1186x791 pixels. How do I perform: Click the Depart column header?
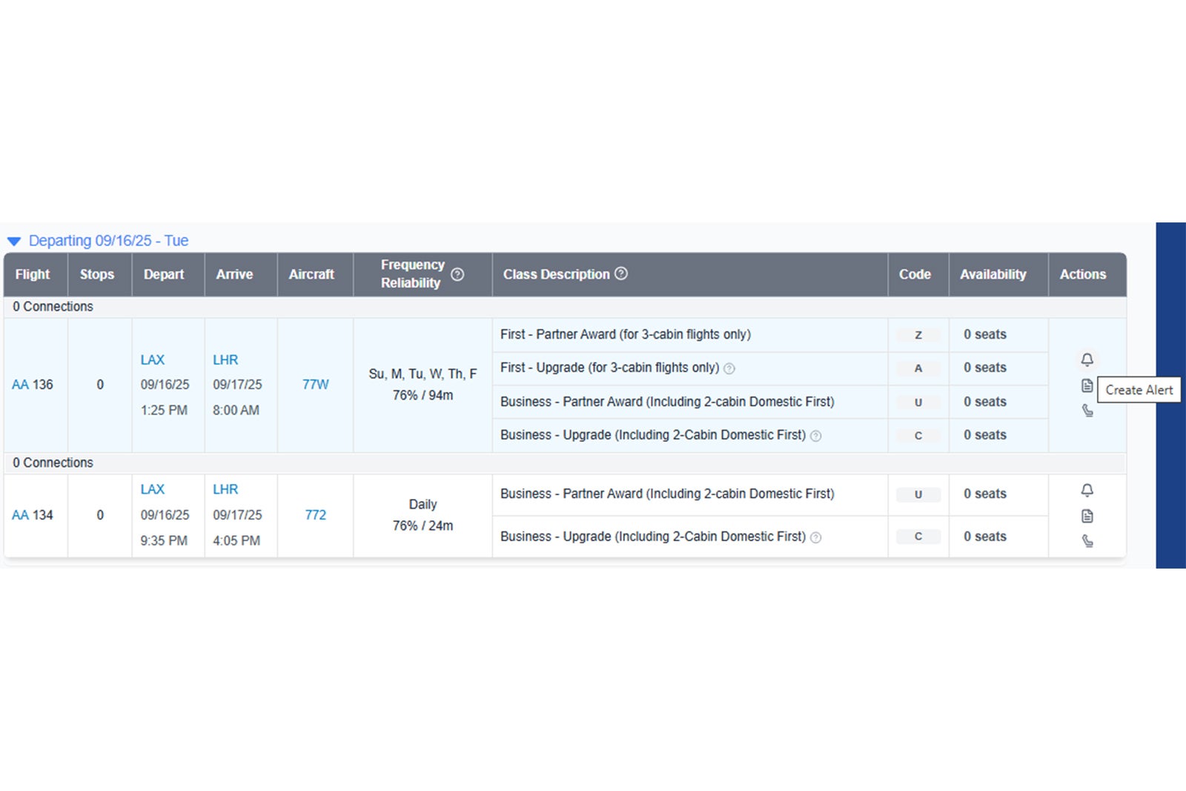click(164, 274)
